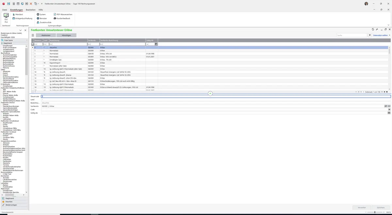The height and width of the screenshot is (215, 392).
Task: Click the calculator icon in quick access toolbar
Action: (x=13, y=4)
